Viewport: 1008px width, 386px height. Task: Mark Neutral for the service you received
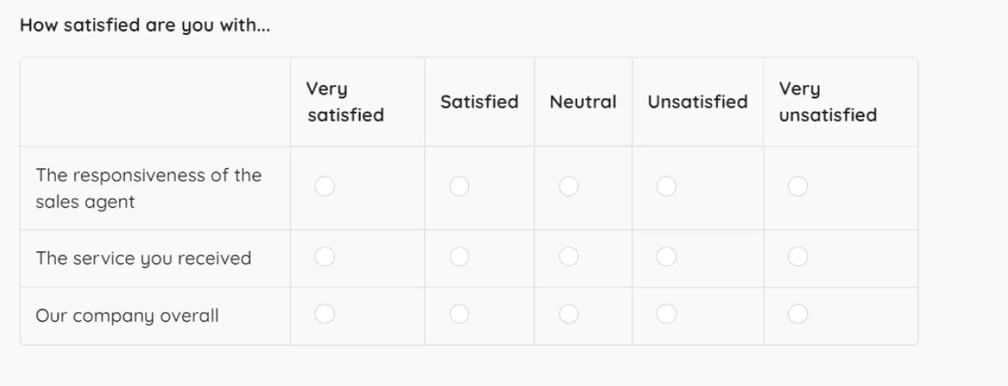[568, 257]
